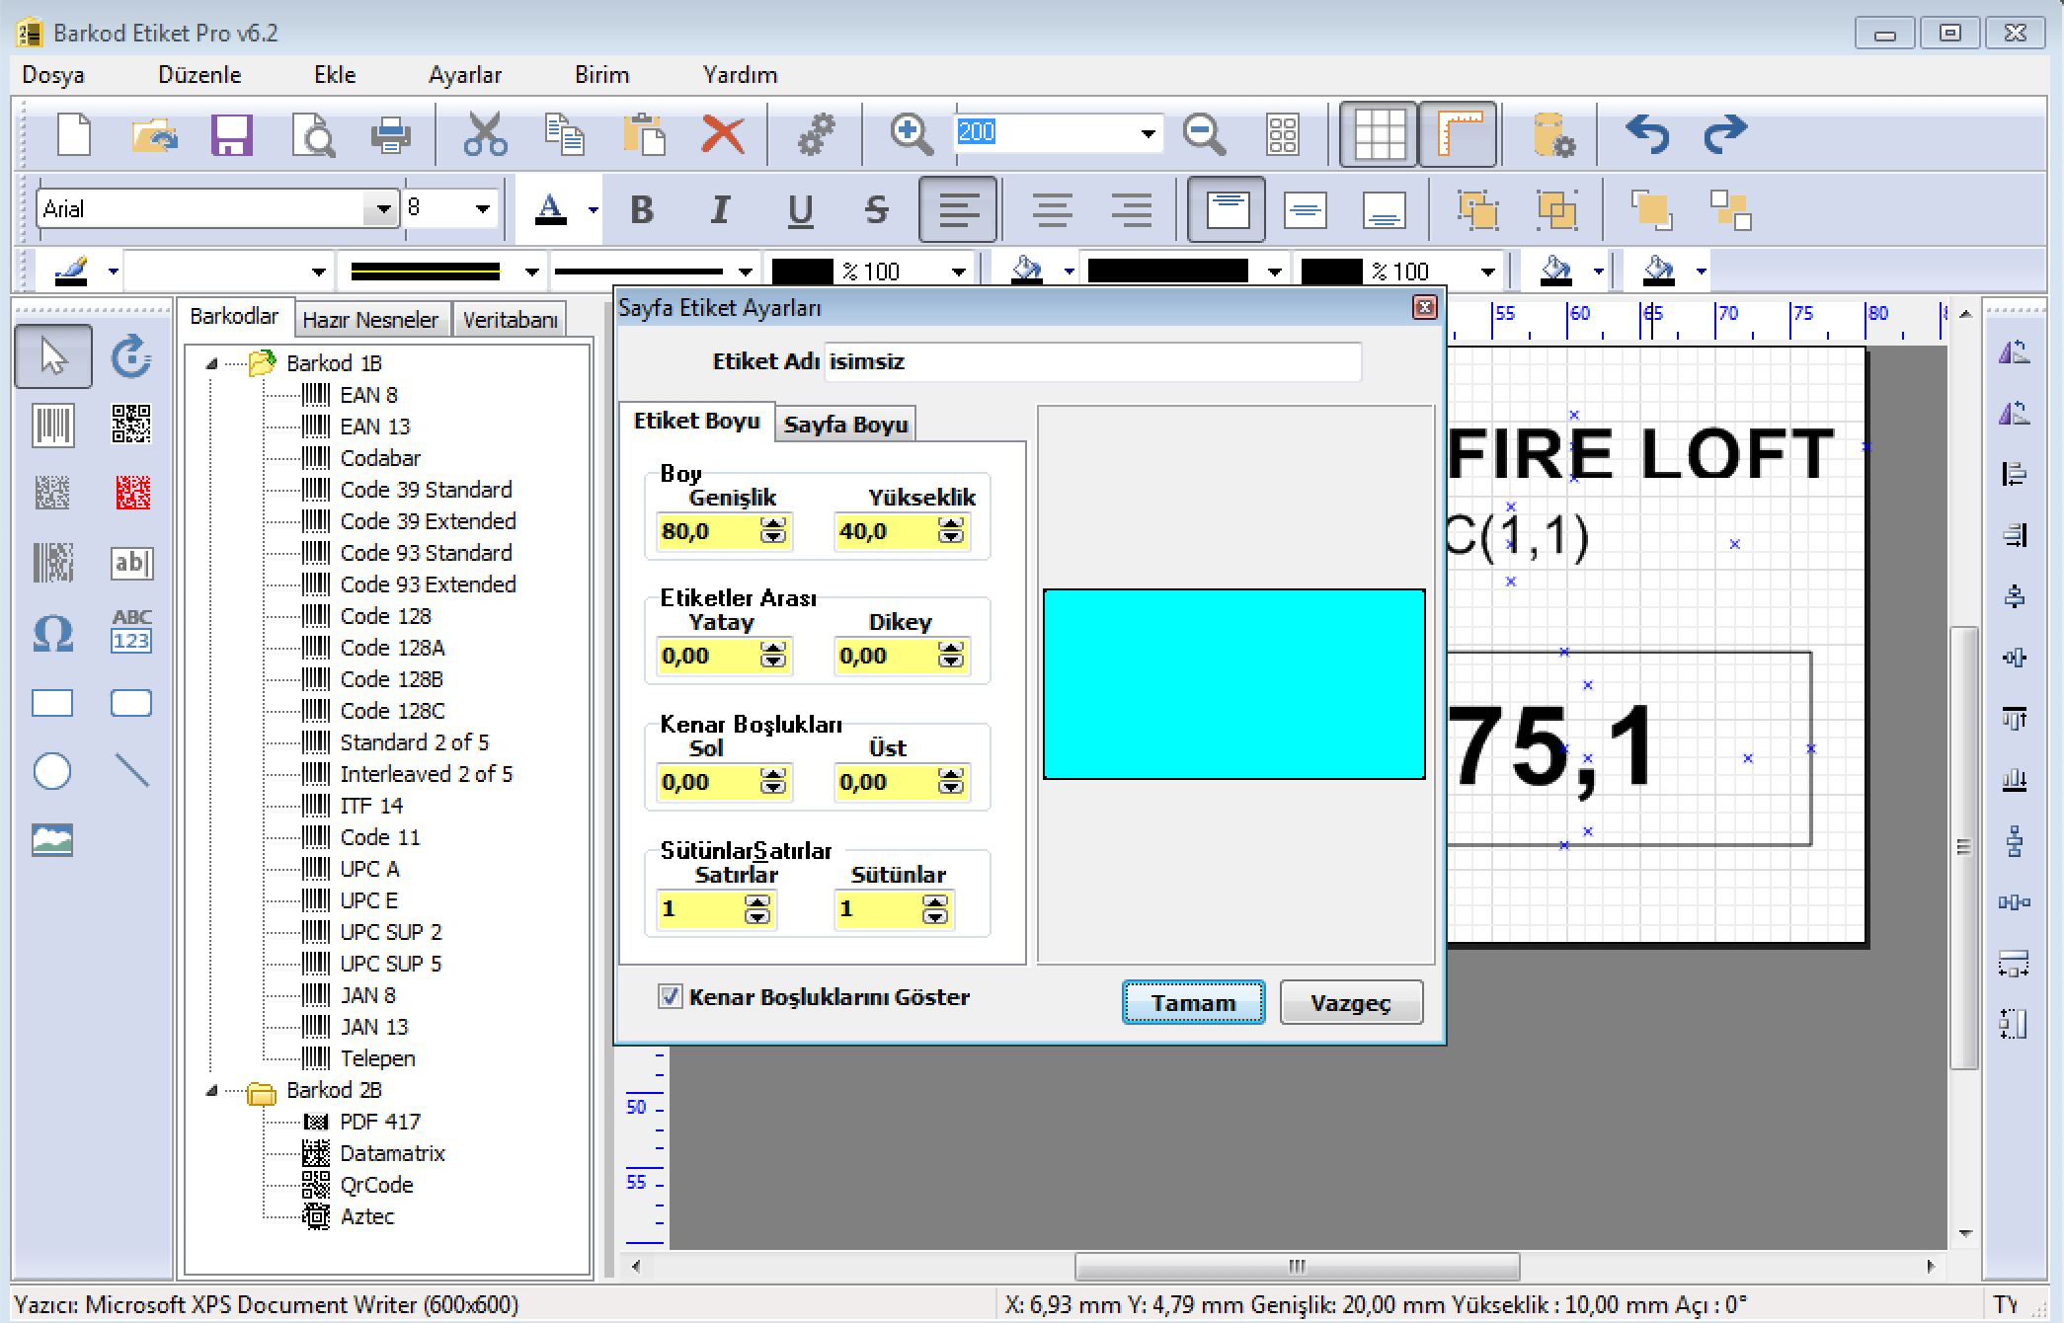Draw a rectangle shape

[52, 703]
